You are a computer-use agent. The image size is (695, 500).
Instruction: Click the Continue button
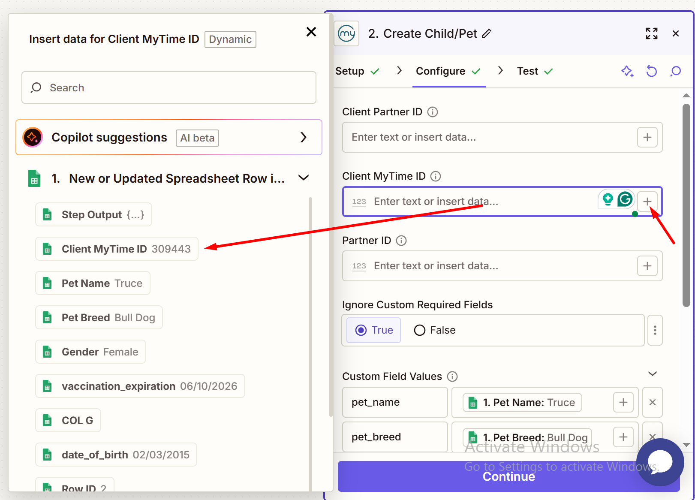click(x=508, y=476)
